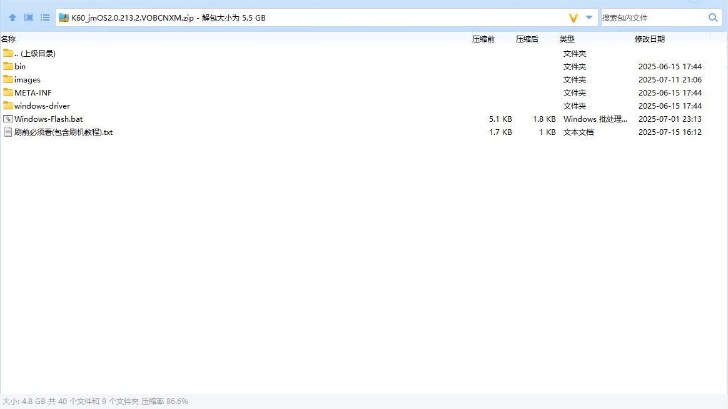This screenshot has height=409, width=728.
Task: Click the 文件夹 type cell of bin row
Action: [575, 67]
